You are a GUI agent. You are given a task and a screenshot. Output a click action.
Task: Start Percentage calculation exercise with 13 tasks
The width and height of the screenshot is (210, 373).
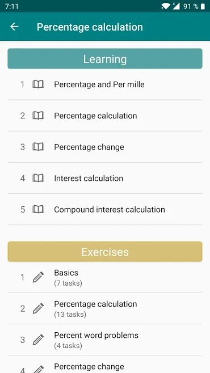tap(105, 308)
